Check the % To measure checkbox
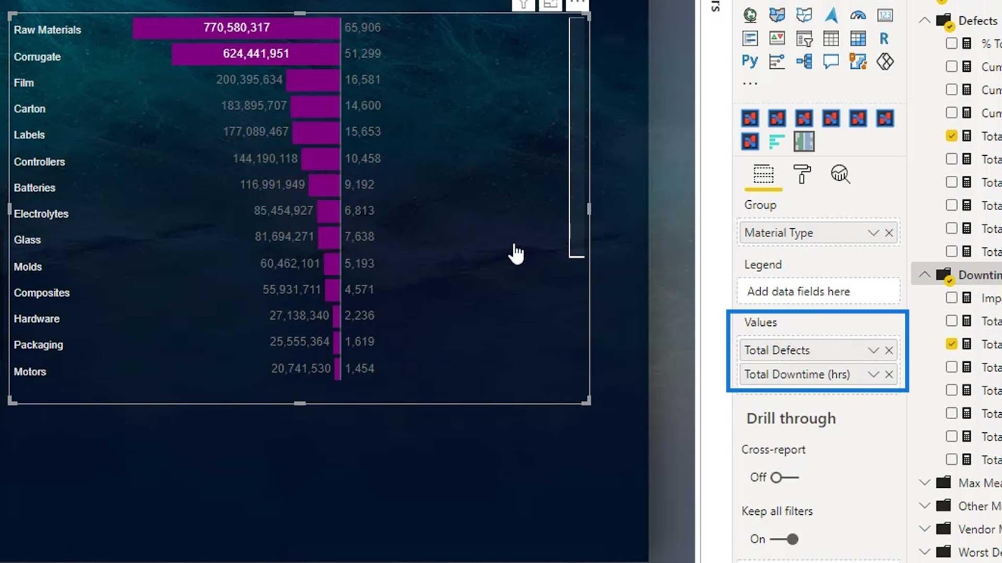 pos(951,43)
